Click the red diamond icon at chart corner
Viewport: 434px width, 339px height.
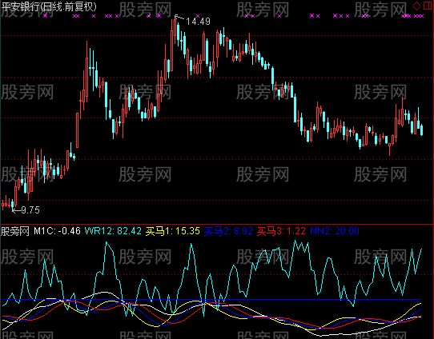[x=416, y=6]
